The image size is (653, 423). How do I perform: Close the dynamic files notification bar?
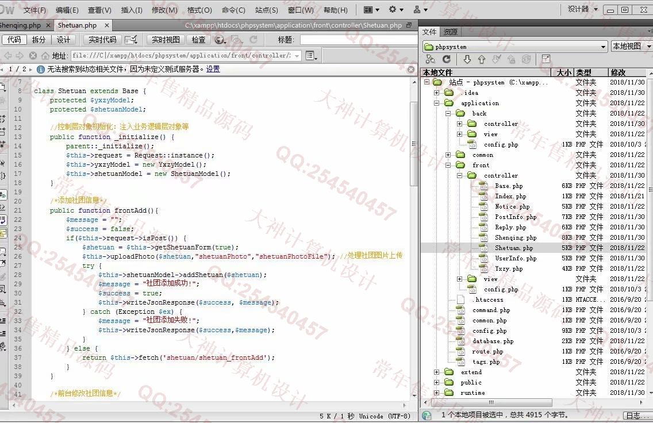411,69
